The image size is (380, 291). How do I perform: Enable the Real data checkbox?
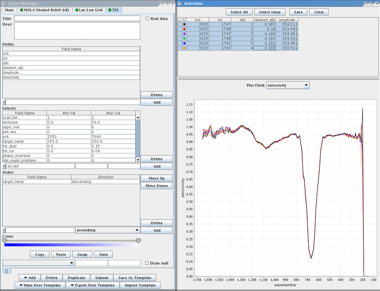tap(147, 18)
